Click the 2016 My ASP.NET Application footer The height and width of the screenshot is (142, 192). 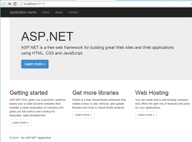pos(30,138)
